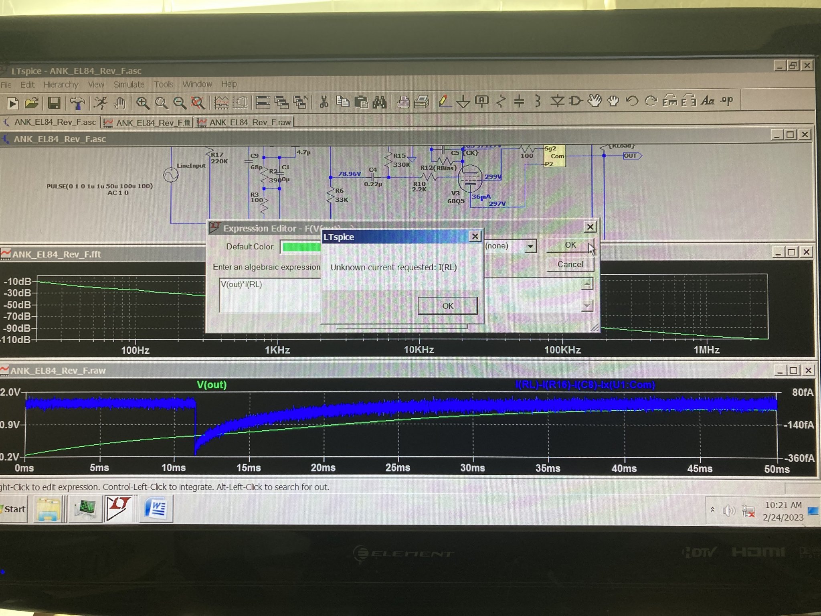Click the Redo arrow icon

(x=651, y=101)
